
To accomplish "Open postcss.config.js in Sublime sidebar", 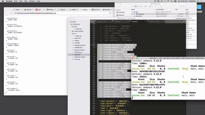I will [x=79, y=50].
